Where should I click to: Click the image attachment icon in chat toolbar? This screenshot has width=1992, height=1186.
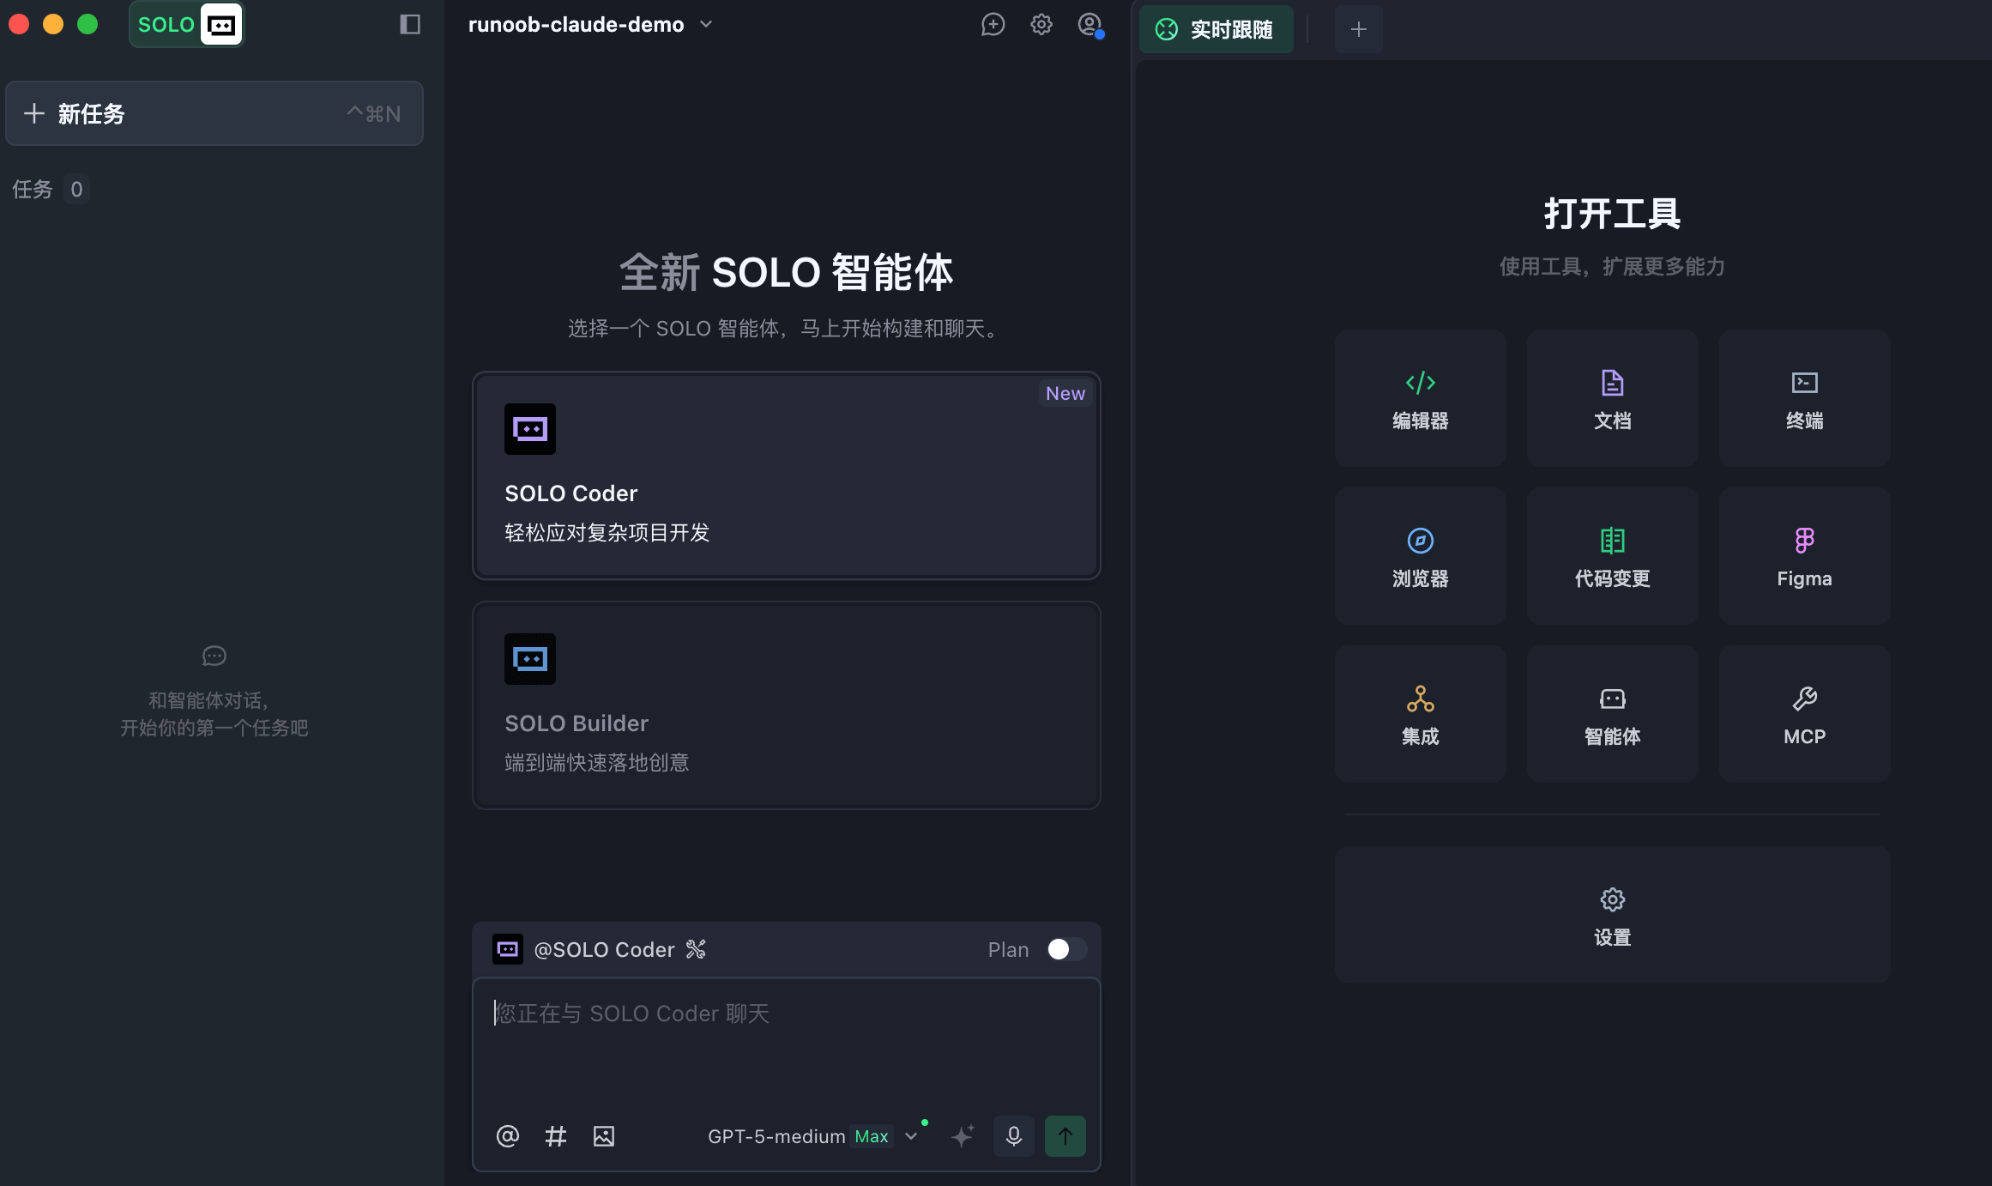point(603,1135)
